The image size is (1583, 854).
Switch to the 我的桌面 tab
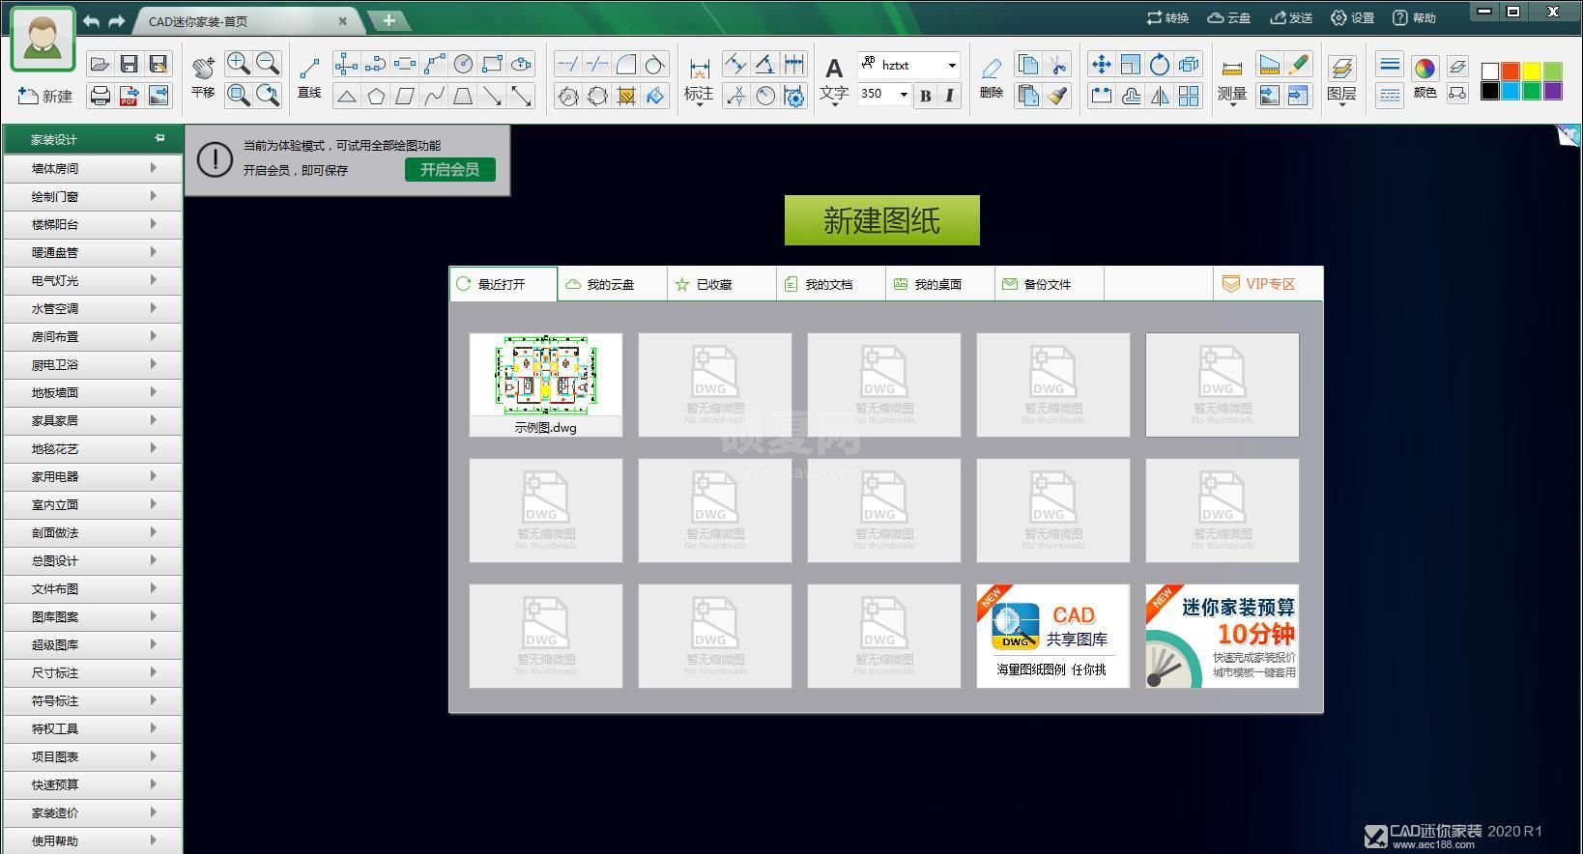click(940, 284)
